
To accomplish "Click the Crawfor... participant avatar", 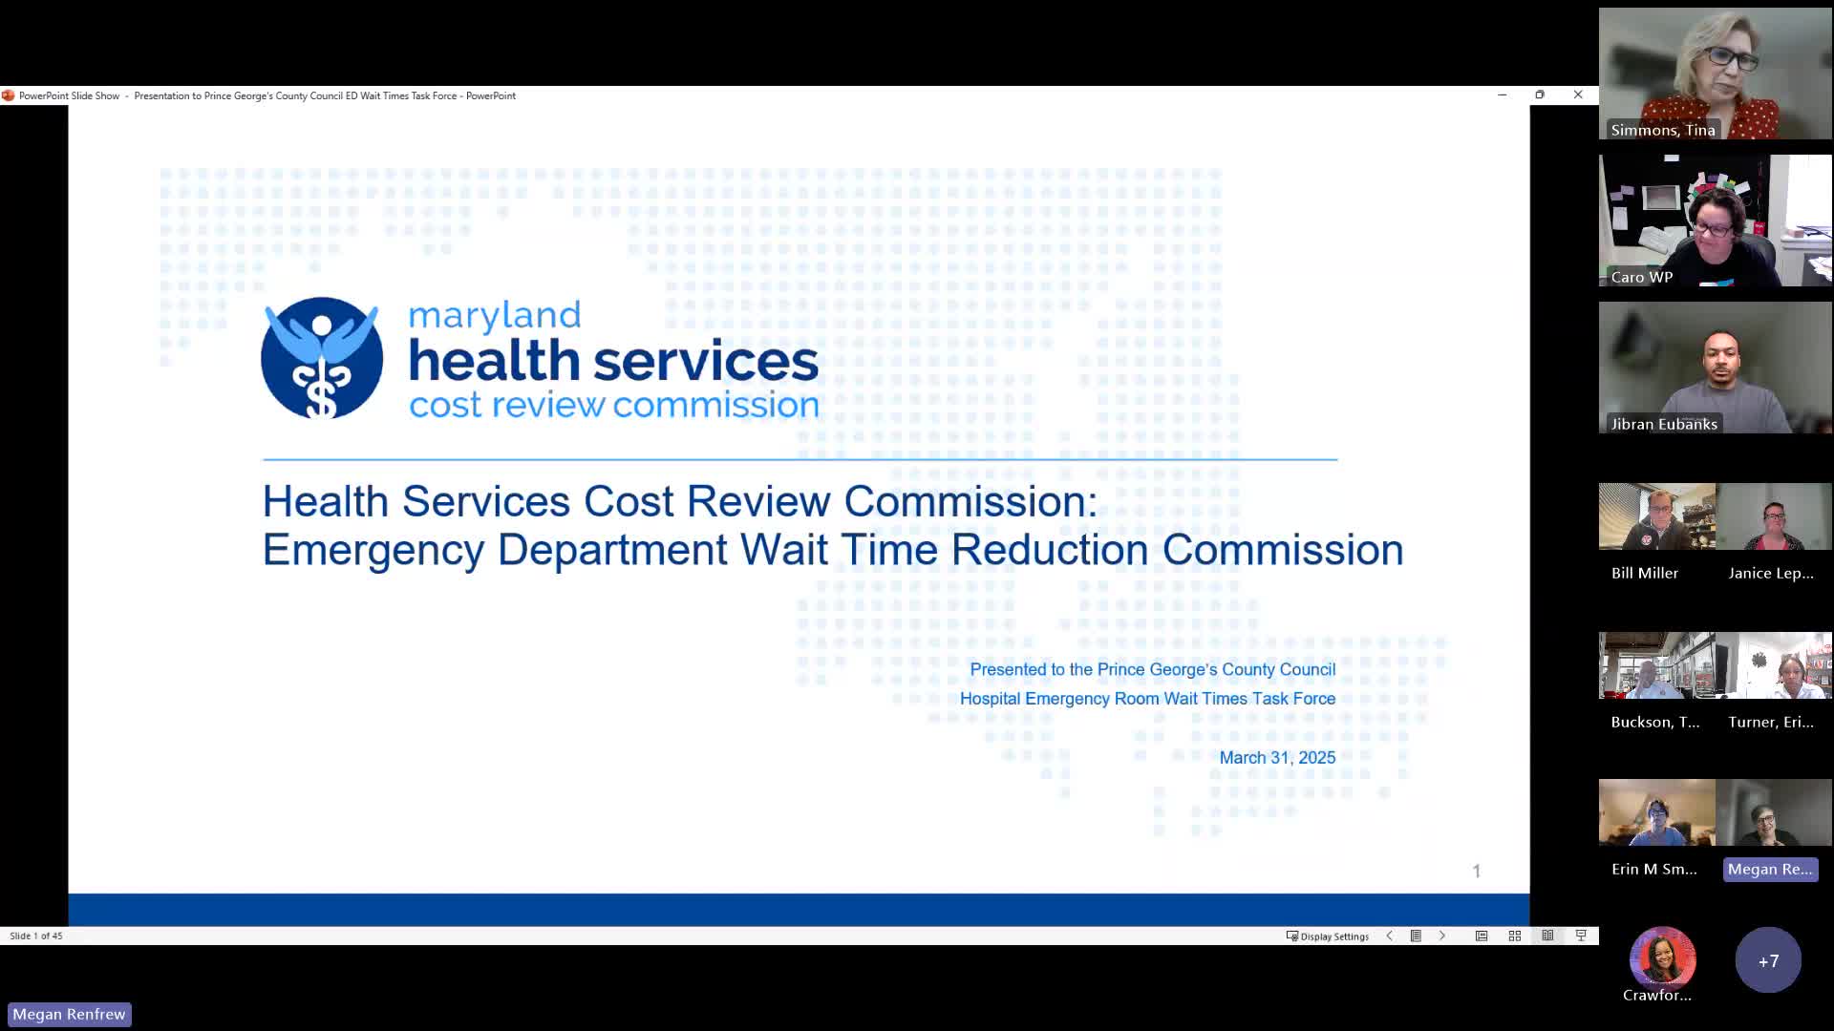I will click(x=1662, y=957).
